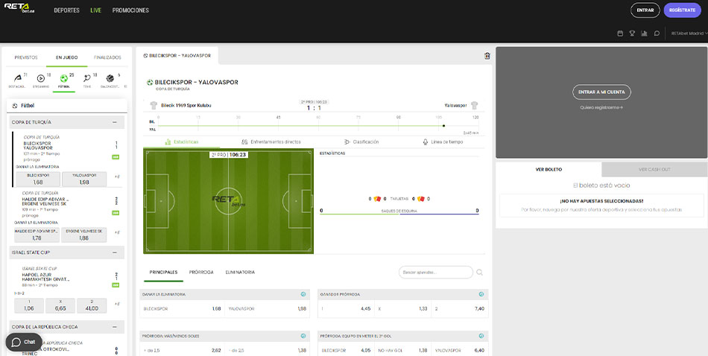
Task: Click info icon of Prórroga más/menos goles market
Action: tap(303, 336)
